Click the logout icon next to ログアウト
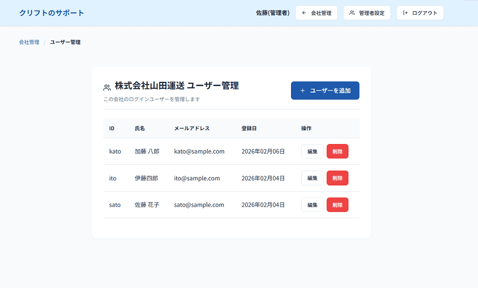Screen dimensions: 478x288 click(x=405, y=13)
